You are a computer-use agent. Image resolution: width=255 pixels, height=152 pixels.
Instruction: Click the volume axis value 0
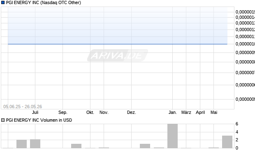(237, 148)
